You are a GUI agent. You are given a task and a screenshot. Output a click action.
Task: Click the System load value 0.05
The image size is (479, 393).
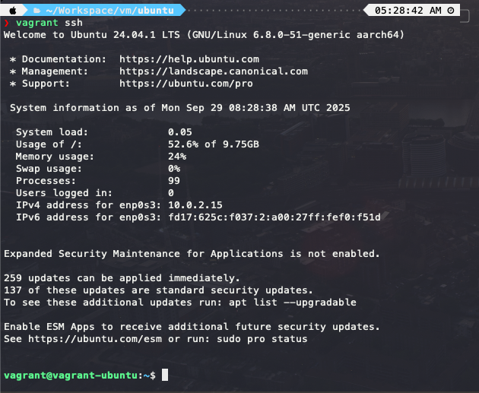[180, 132]
